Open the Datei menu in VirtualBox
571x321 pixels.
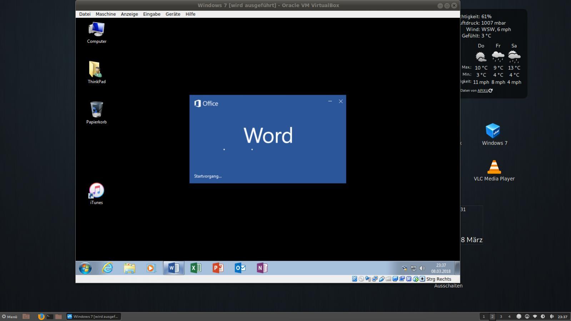point(85,14)
